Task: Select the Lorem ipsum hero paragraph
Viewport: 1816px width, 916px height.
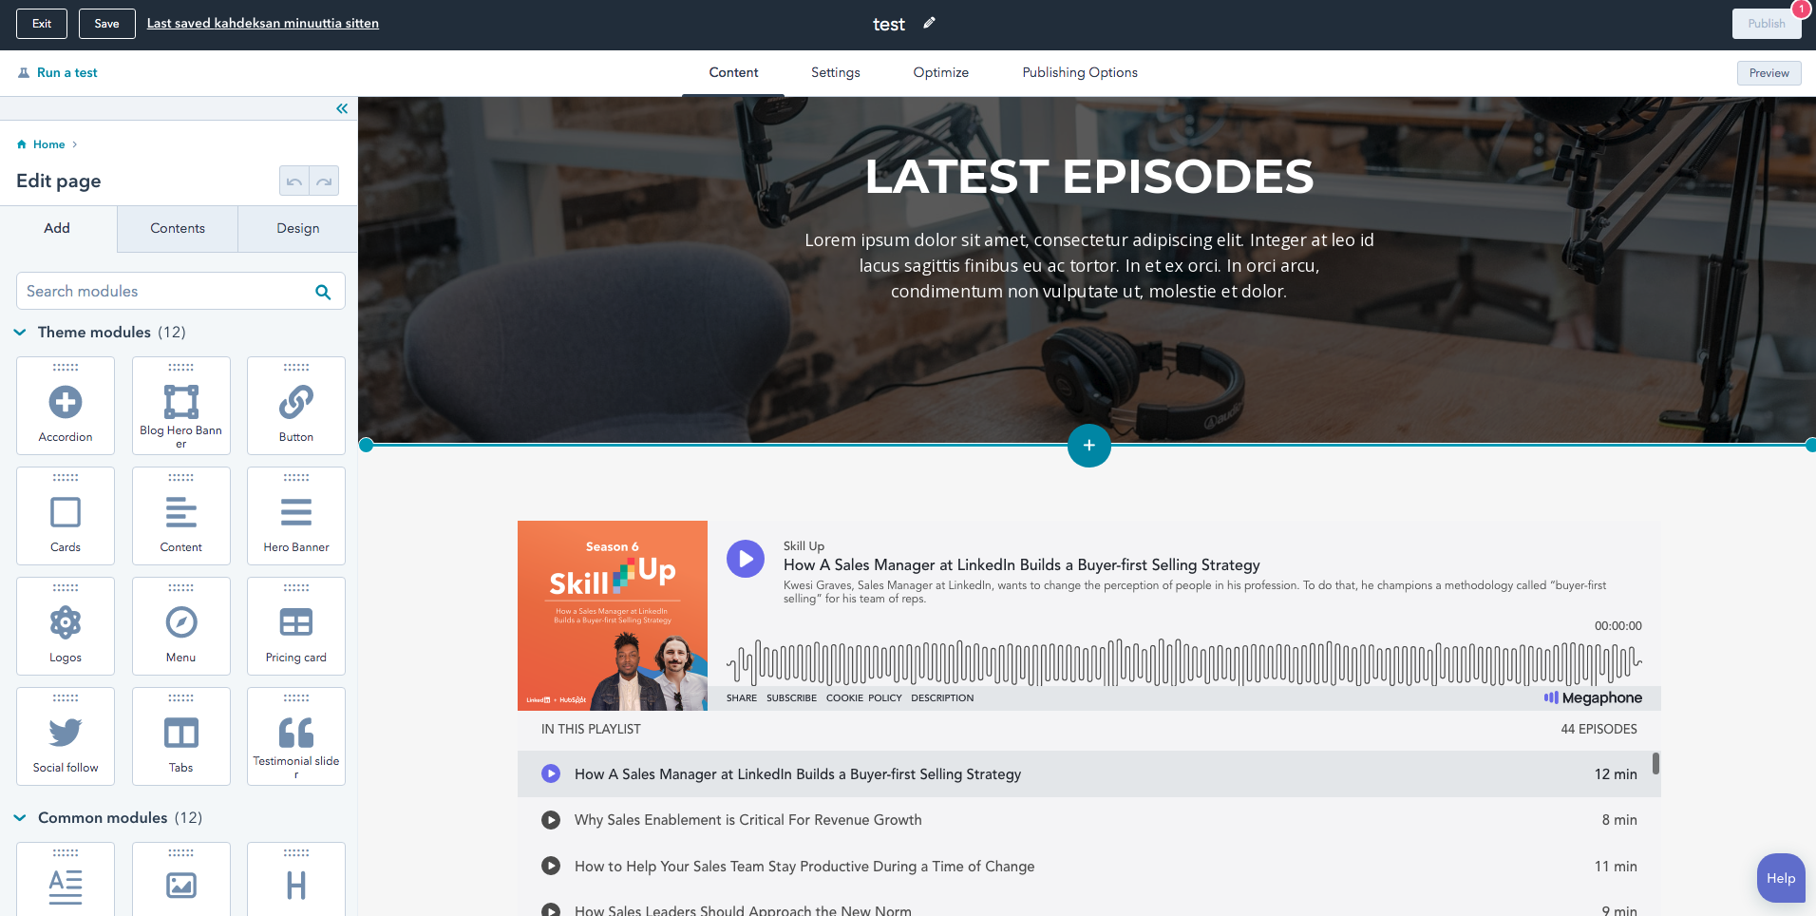Action: click(1089, 266)
